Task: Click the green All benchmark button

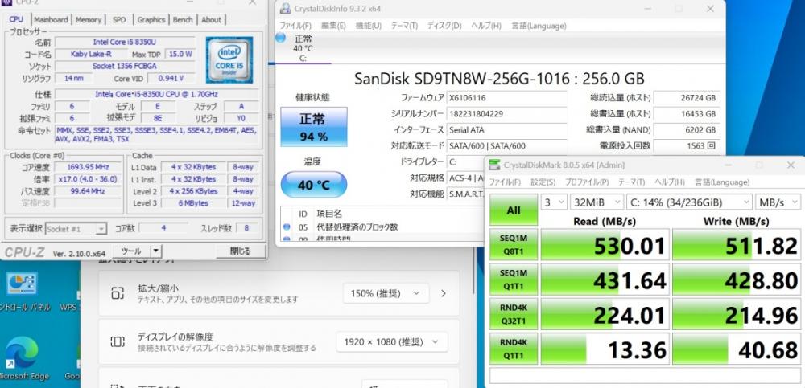Action: click(514, 210)
